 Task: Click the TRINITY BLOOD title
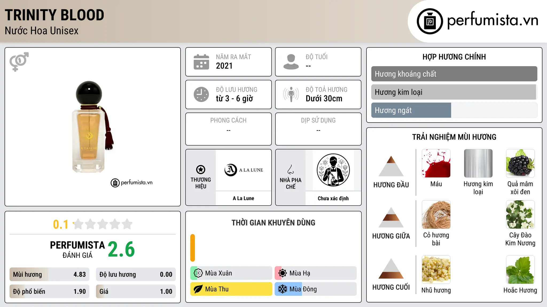point(54,15)
